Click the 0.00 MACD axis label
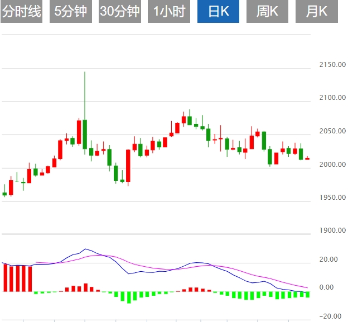The image size is (348, 322). tap(326, 287)
